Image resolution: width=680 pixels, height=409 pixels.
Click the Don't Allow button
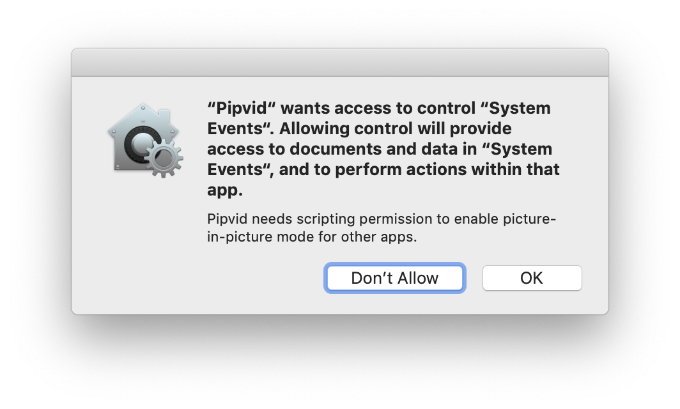point(395,278)
